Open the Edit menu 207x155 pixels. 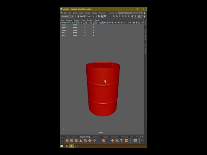[x=70, y=13]
